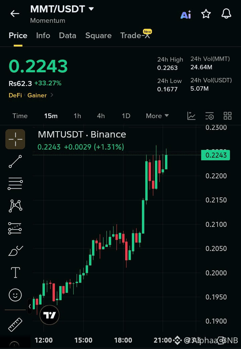This screenshot has height=349, width=241.
Task: Select the horizontal lines Fibonacci tool
Action: point(15,184)
